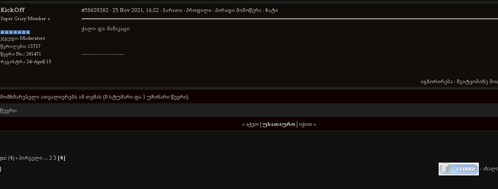Click the 'Super Crazy Member +' title
Image resolution: width=498 pixels, height=189 pixels.
tap(25, 19)
